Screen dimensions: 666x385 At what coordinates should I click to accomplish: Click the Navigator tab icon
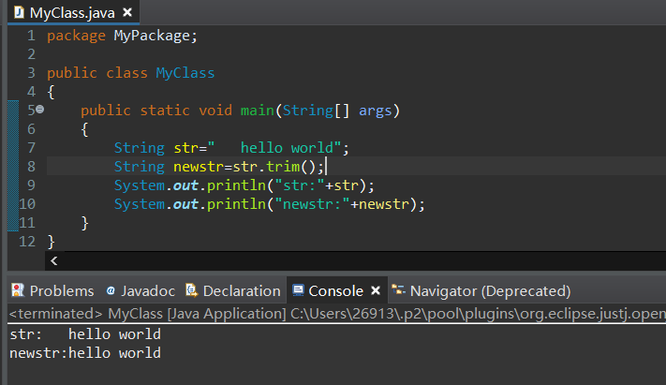coord(398,290)
